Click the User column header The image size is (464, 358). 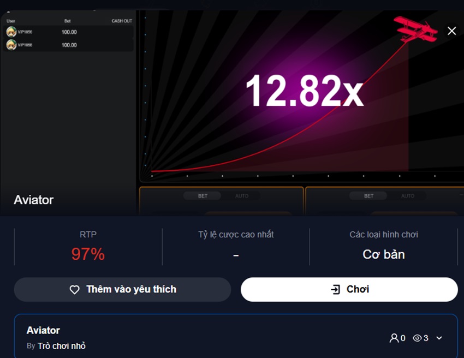point(11,21)
